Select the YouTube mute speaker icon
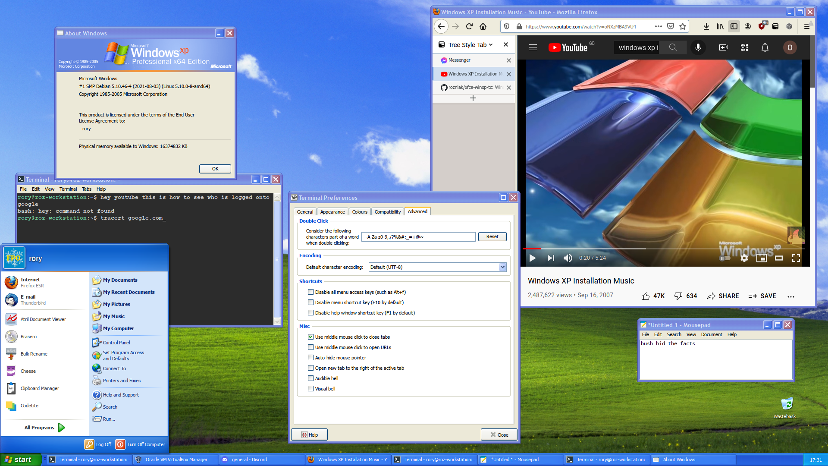828x466 pixels. [568, 258]
